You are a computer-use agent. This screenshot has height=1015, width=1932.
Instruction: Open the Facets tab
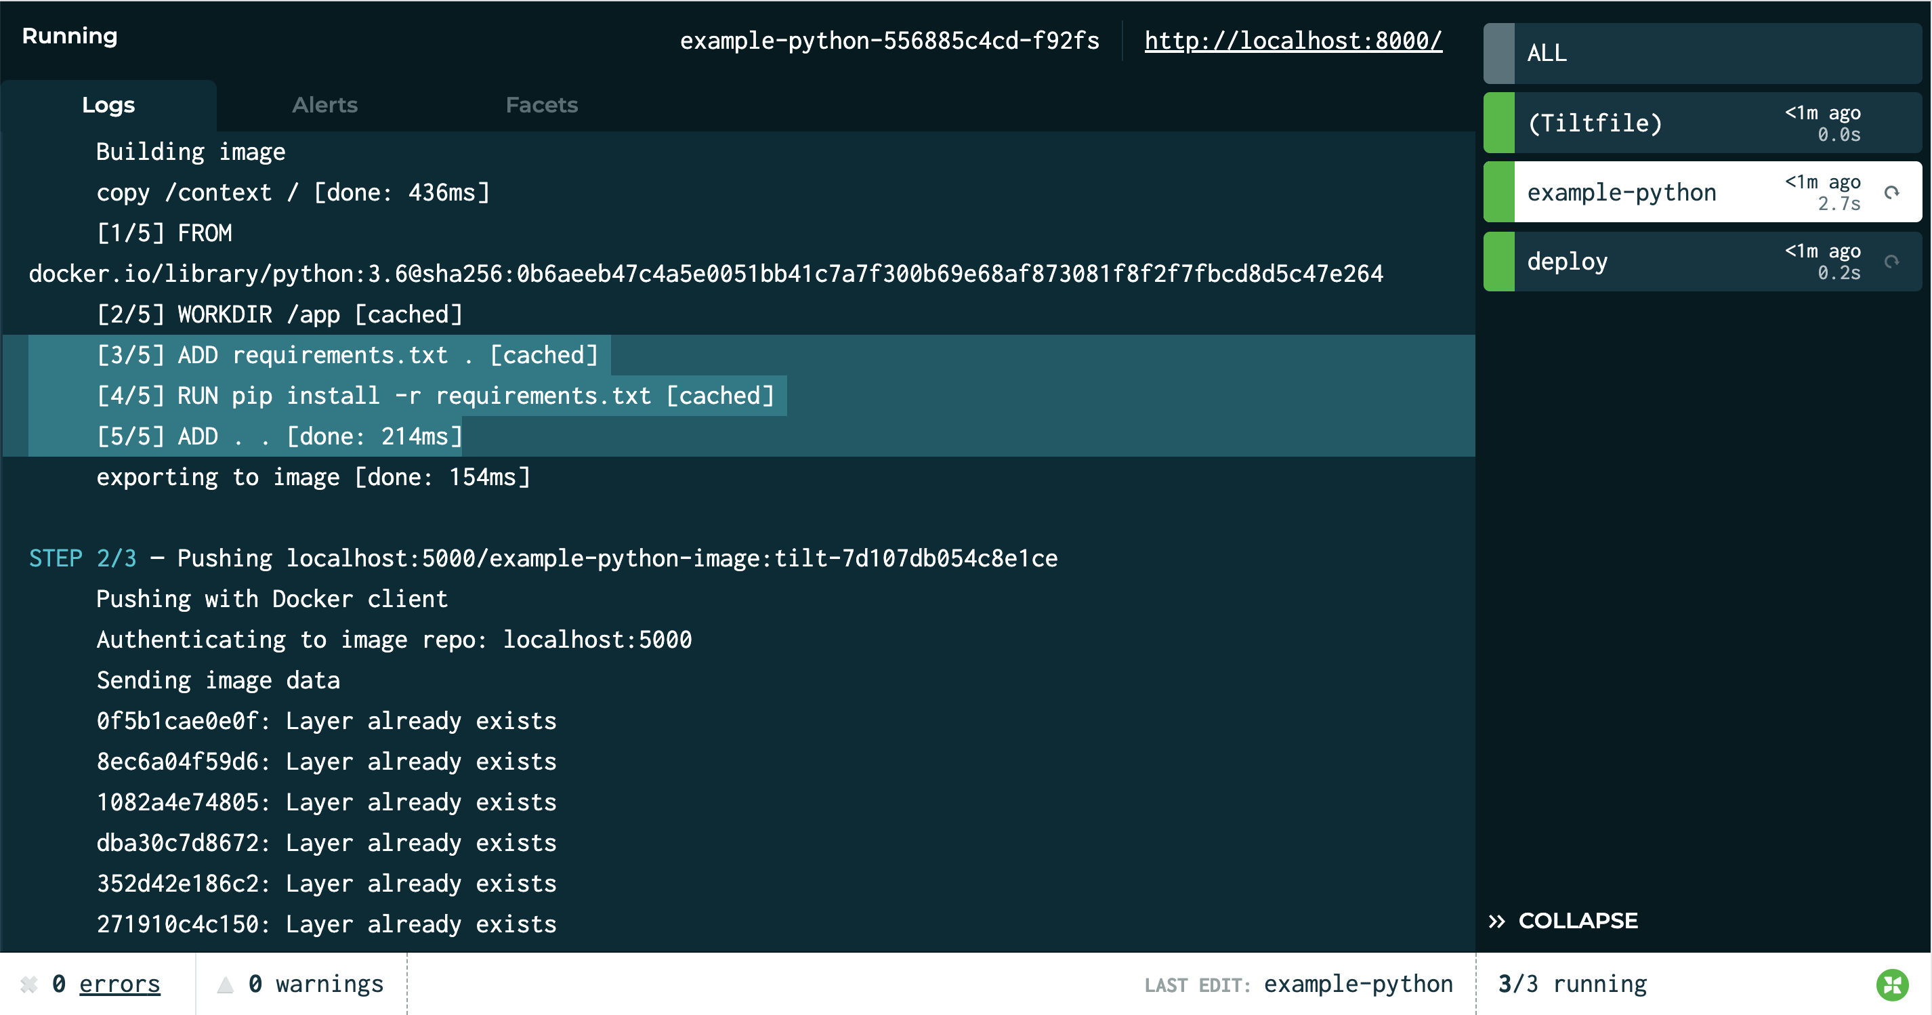[541, 104]
